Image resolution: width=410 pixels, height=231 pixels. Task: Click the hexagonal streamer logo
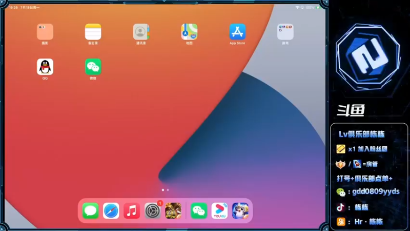[x=368, y=57]
